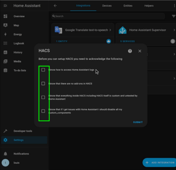Switch to the Devices tab
This screenshot has height=170, width=176.
tap(107, 5)
